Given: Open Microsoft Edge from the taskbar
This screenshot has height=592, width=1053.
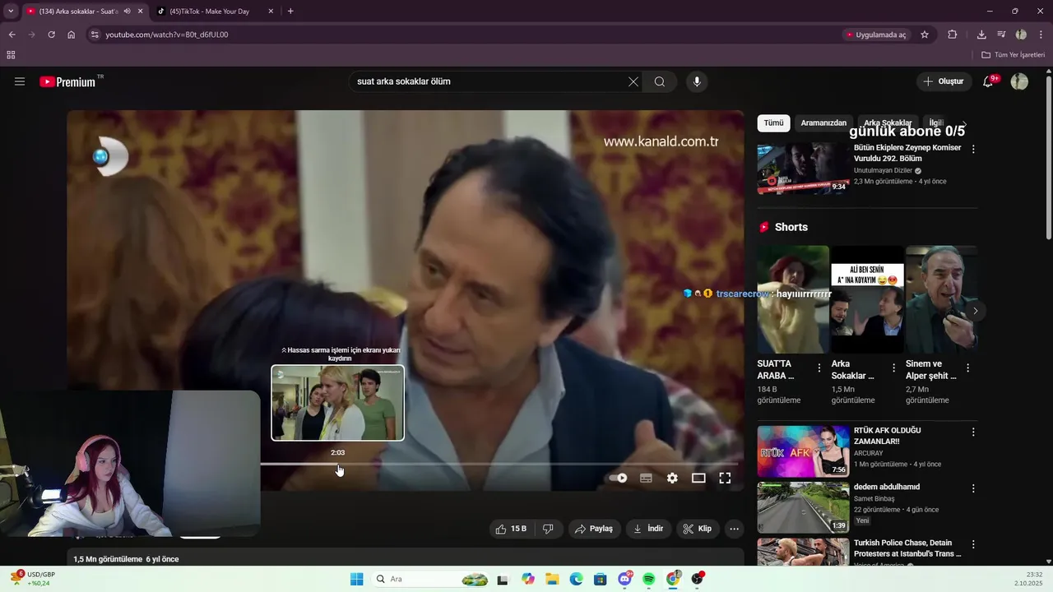Looking at the screenshot, I should [x=576, y=579].
